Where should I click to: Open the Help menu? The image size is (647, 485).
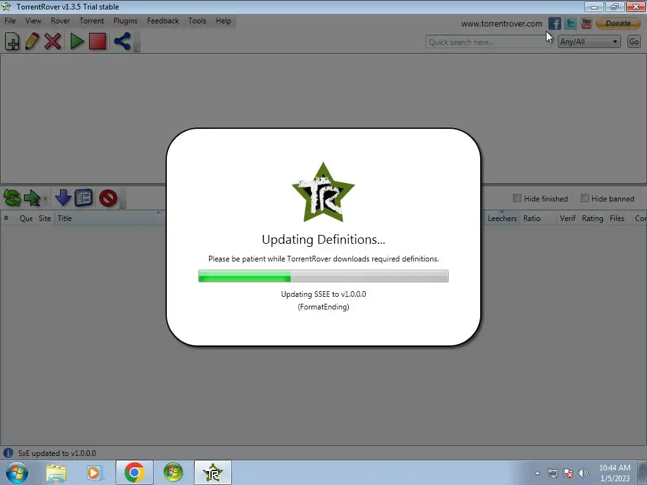coord(223,21)
